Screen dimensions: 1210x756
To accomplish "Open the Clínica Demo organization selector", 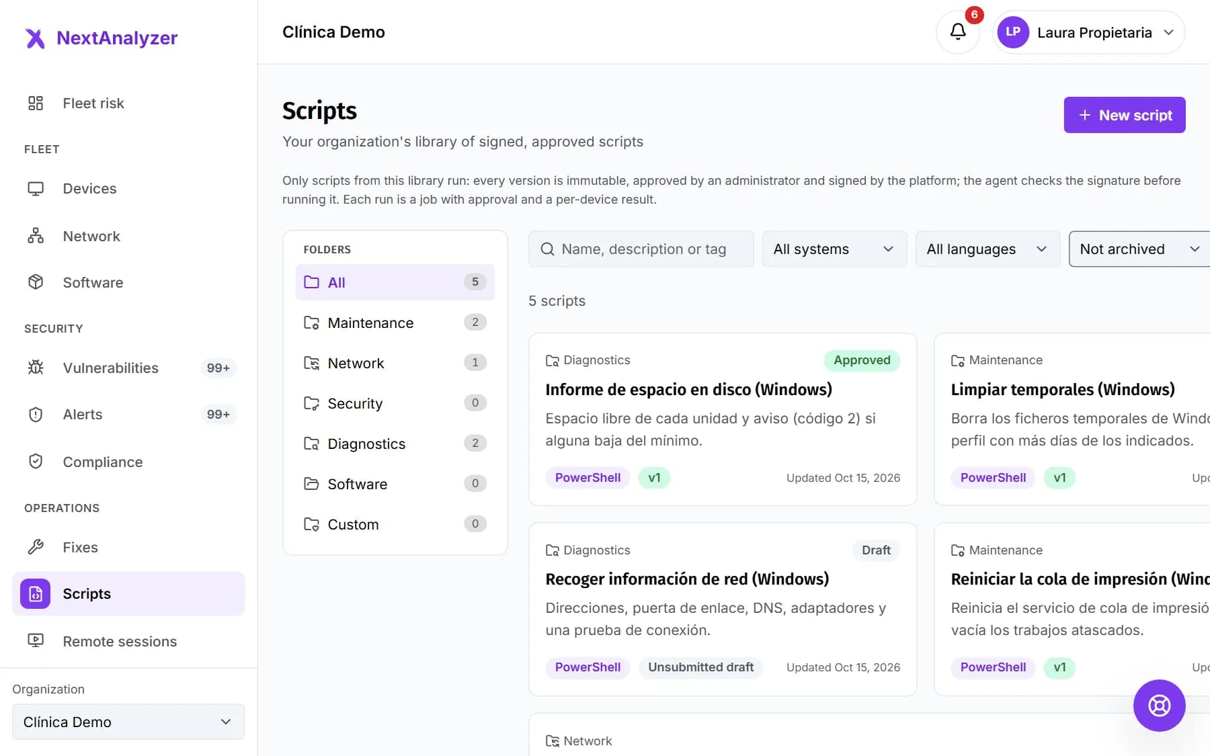I will click(128, 722).
